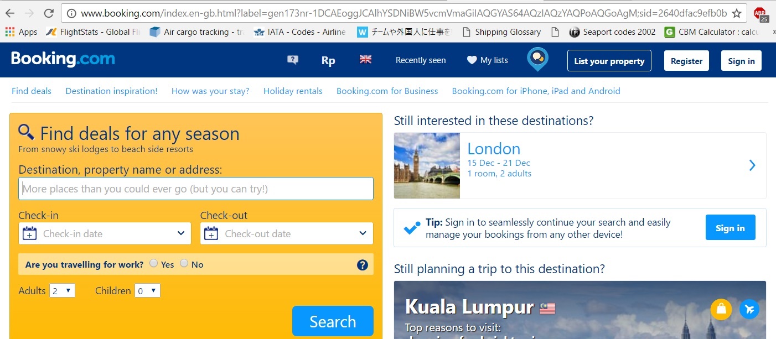Open the Rp currency selector
Image resolution: width=776 pixels, height=339 pixels.
point(328,60)
